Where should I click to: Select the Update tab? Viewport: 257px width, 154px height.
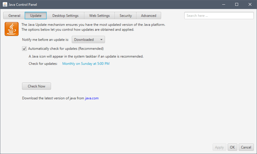pyautogui.click(x=36, y=16)
